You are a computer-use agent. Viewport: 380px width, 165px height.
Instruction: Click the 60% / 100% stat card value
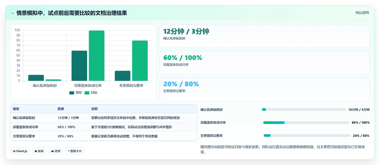[183, 58]
